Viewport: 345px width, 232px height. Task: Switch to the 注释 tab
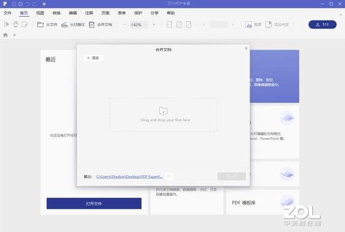(x=89, y=13)
